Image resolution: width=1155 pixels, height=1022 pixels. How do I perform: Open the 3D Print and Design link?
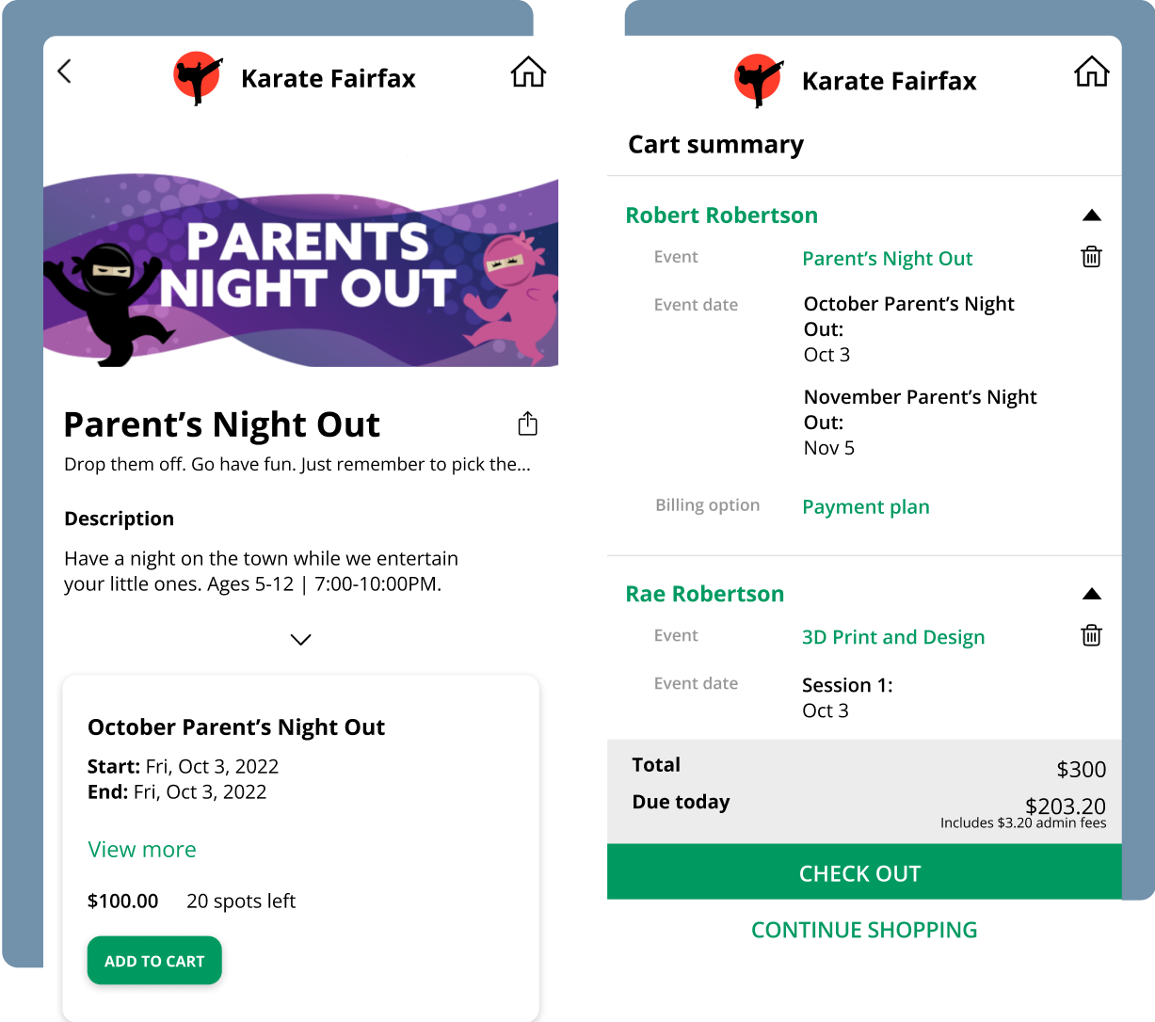(x=892, y=637)
